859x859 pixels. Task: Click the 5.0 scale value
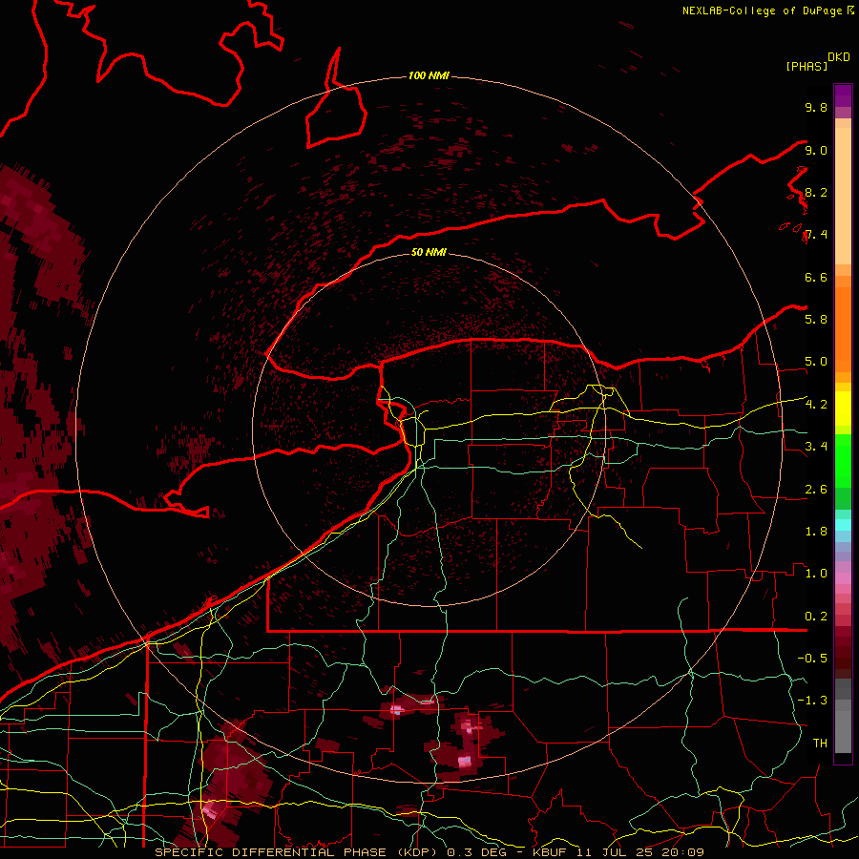[x=816, y=362]
